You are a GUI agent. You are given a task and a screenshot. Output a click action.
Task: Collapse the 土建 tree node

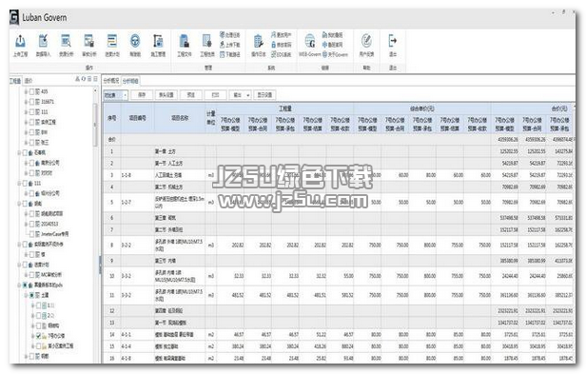click(26, 295)
